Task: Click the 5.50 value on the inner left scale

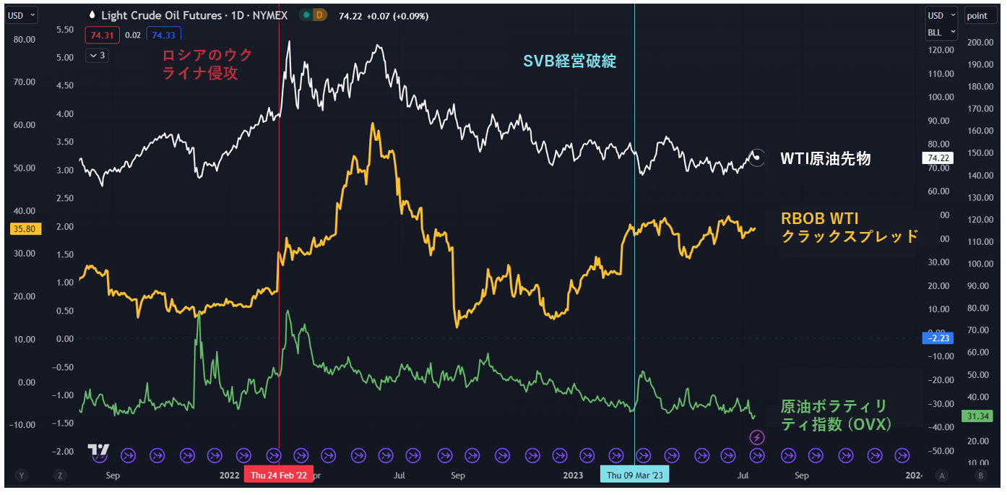Action: tap(65, 30)
